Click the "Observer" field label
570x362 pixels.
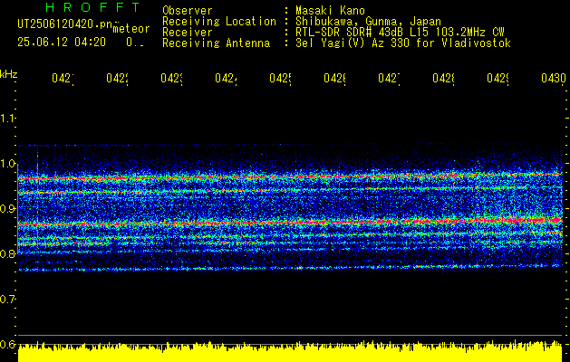coord(188,10)
